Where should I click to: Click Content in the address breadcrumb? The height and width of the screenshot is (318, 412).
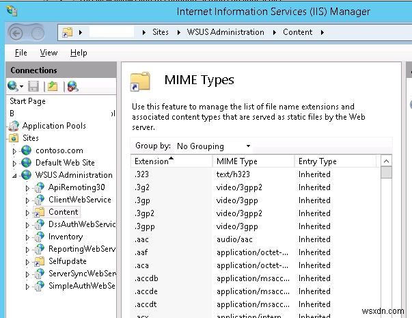click(297, 32)
